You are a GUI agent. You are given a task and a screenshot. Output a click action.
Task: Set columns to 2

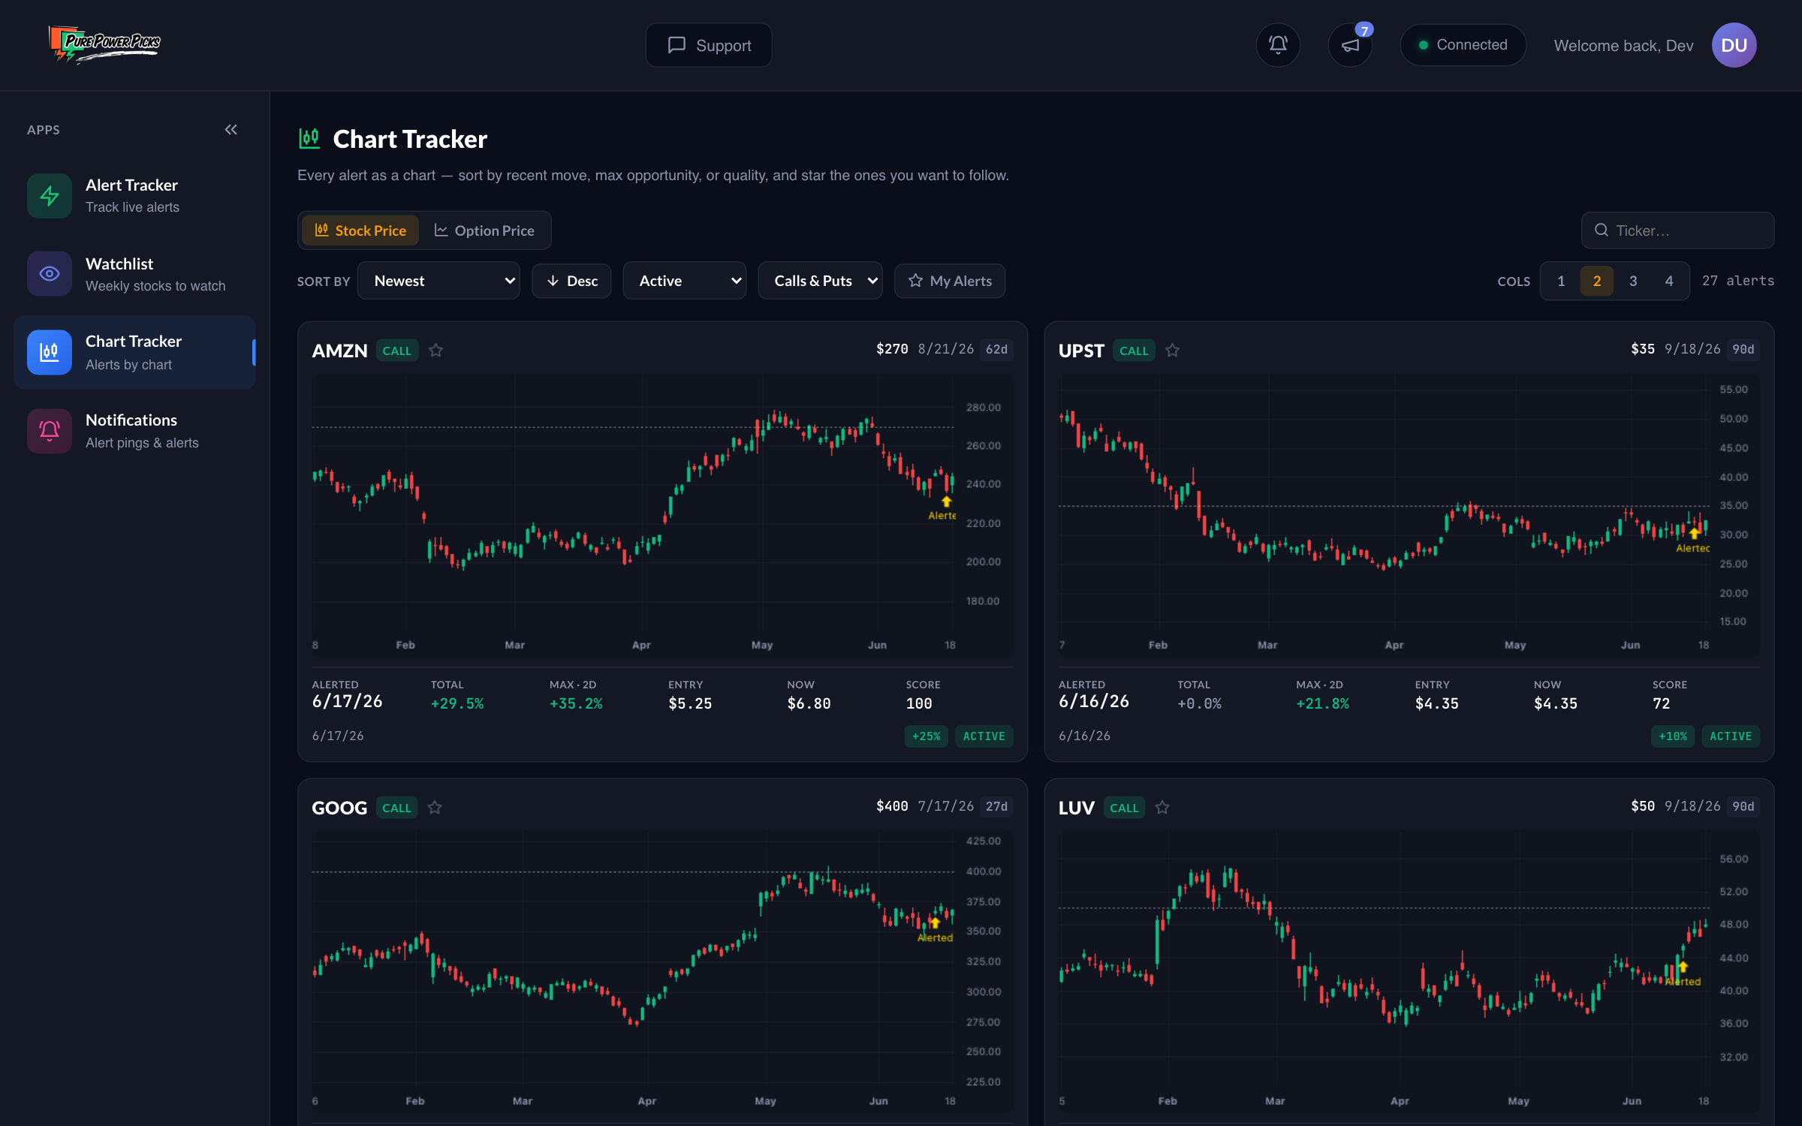(1597, 281)
